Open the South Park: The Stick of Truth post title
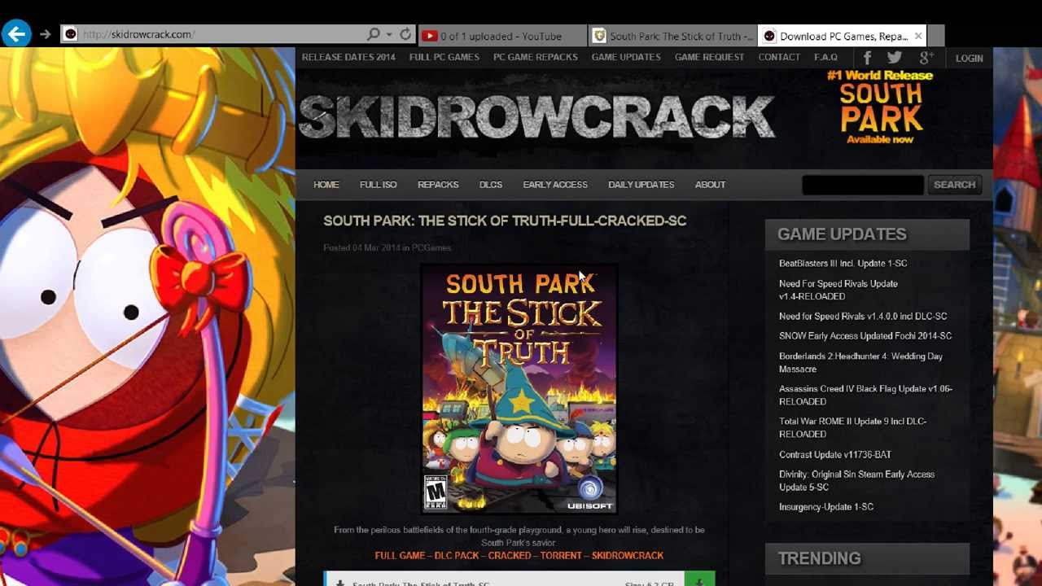Image resolution: width=1042 pixels, height=586 pixels. coord(505,221)
